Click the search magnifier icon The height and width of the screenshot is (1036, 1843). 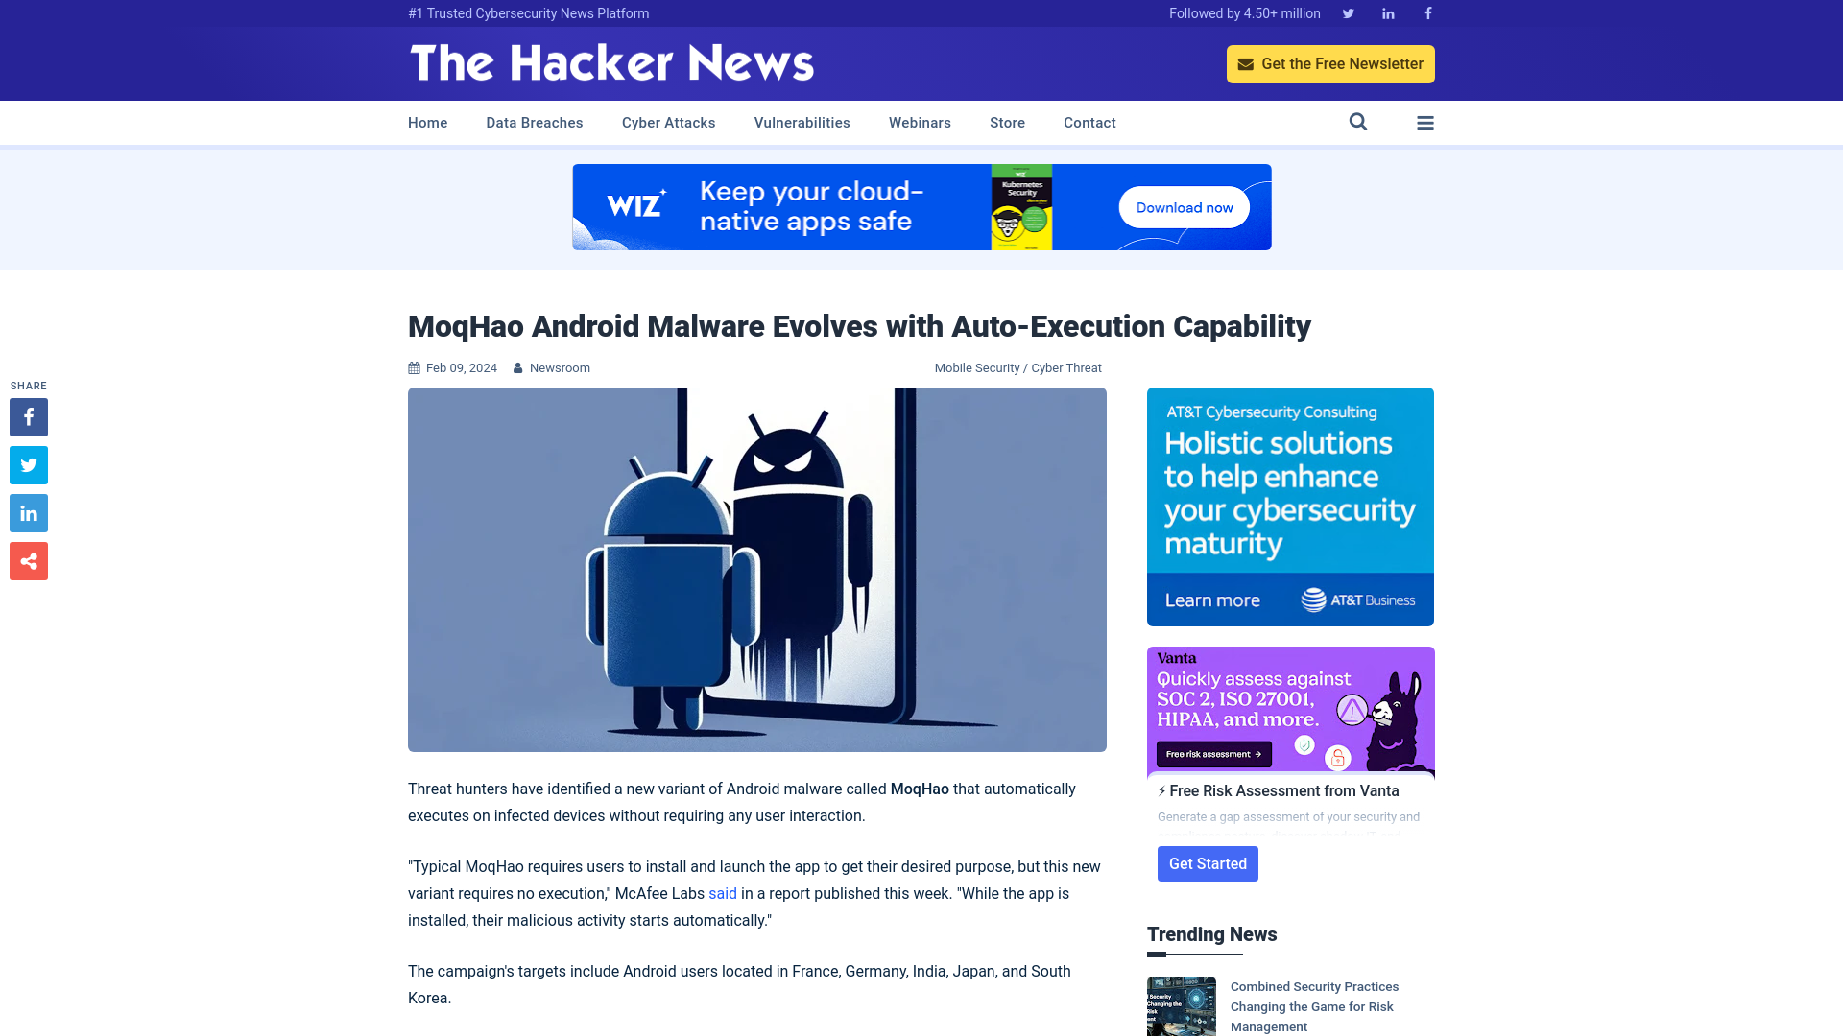[1358, 122]
